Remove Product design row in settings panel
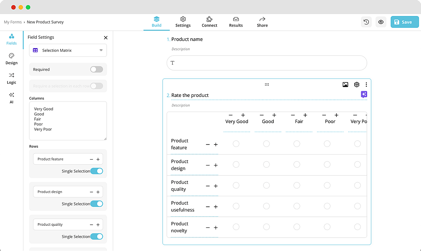This screenshot has height=251, width=421. coord(91,192)
